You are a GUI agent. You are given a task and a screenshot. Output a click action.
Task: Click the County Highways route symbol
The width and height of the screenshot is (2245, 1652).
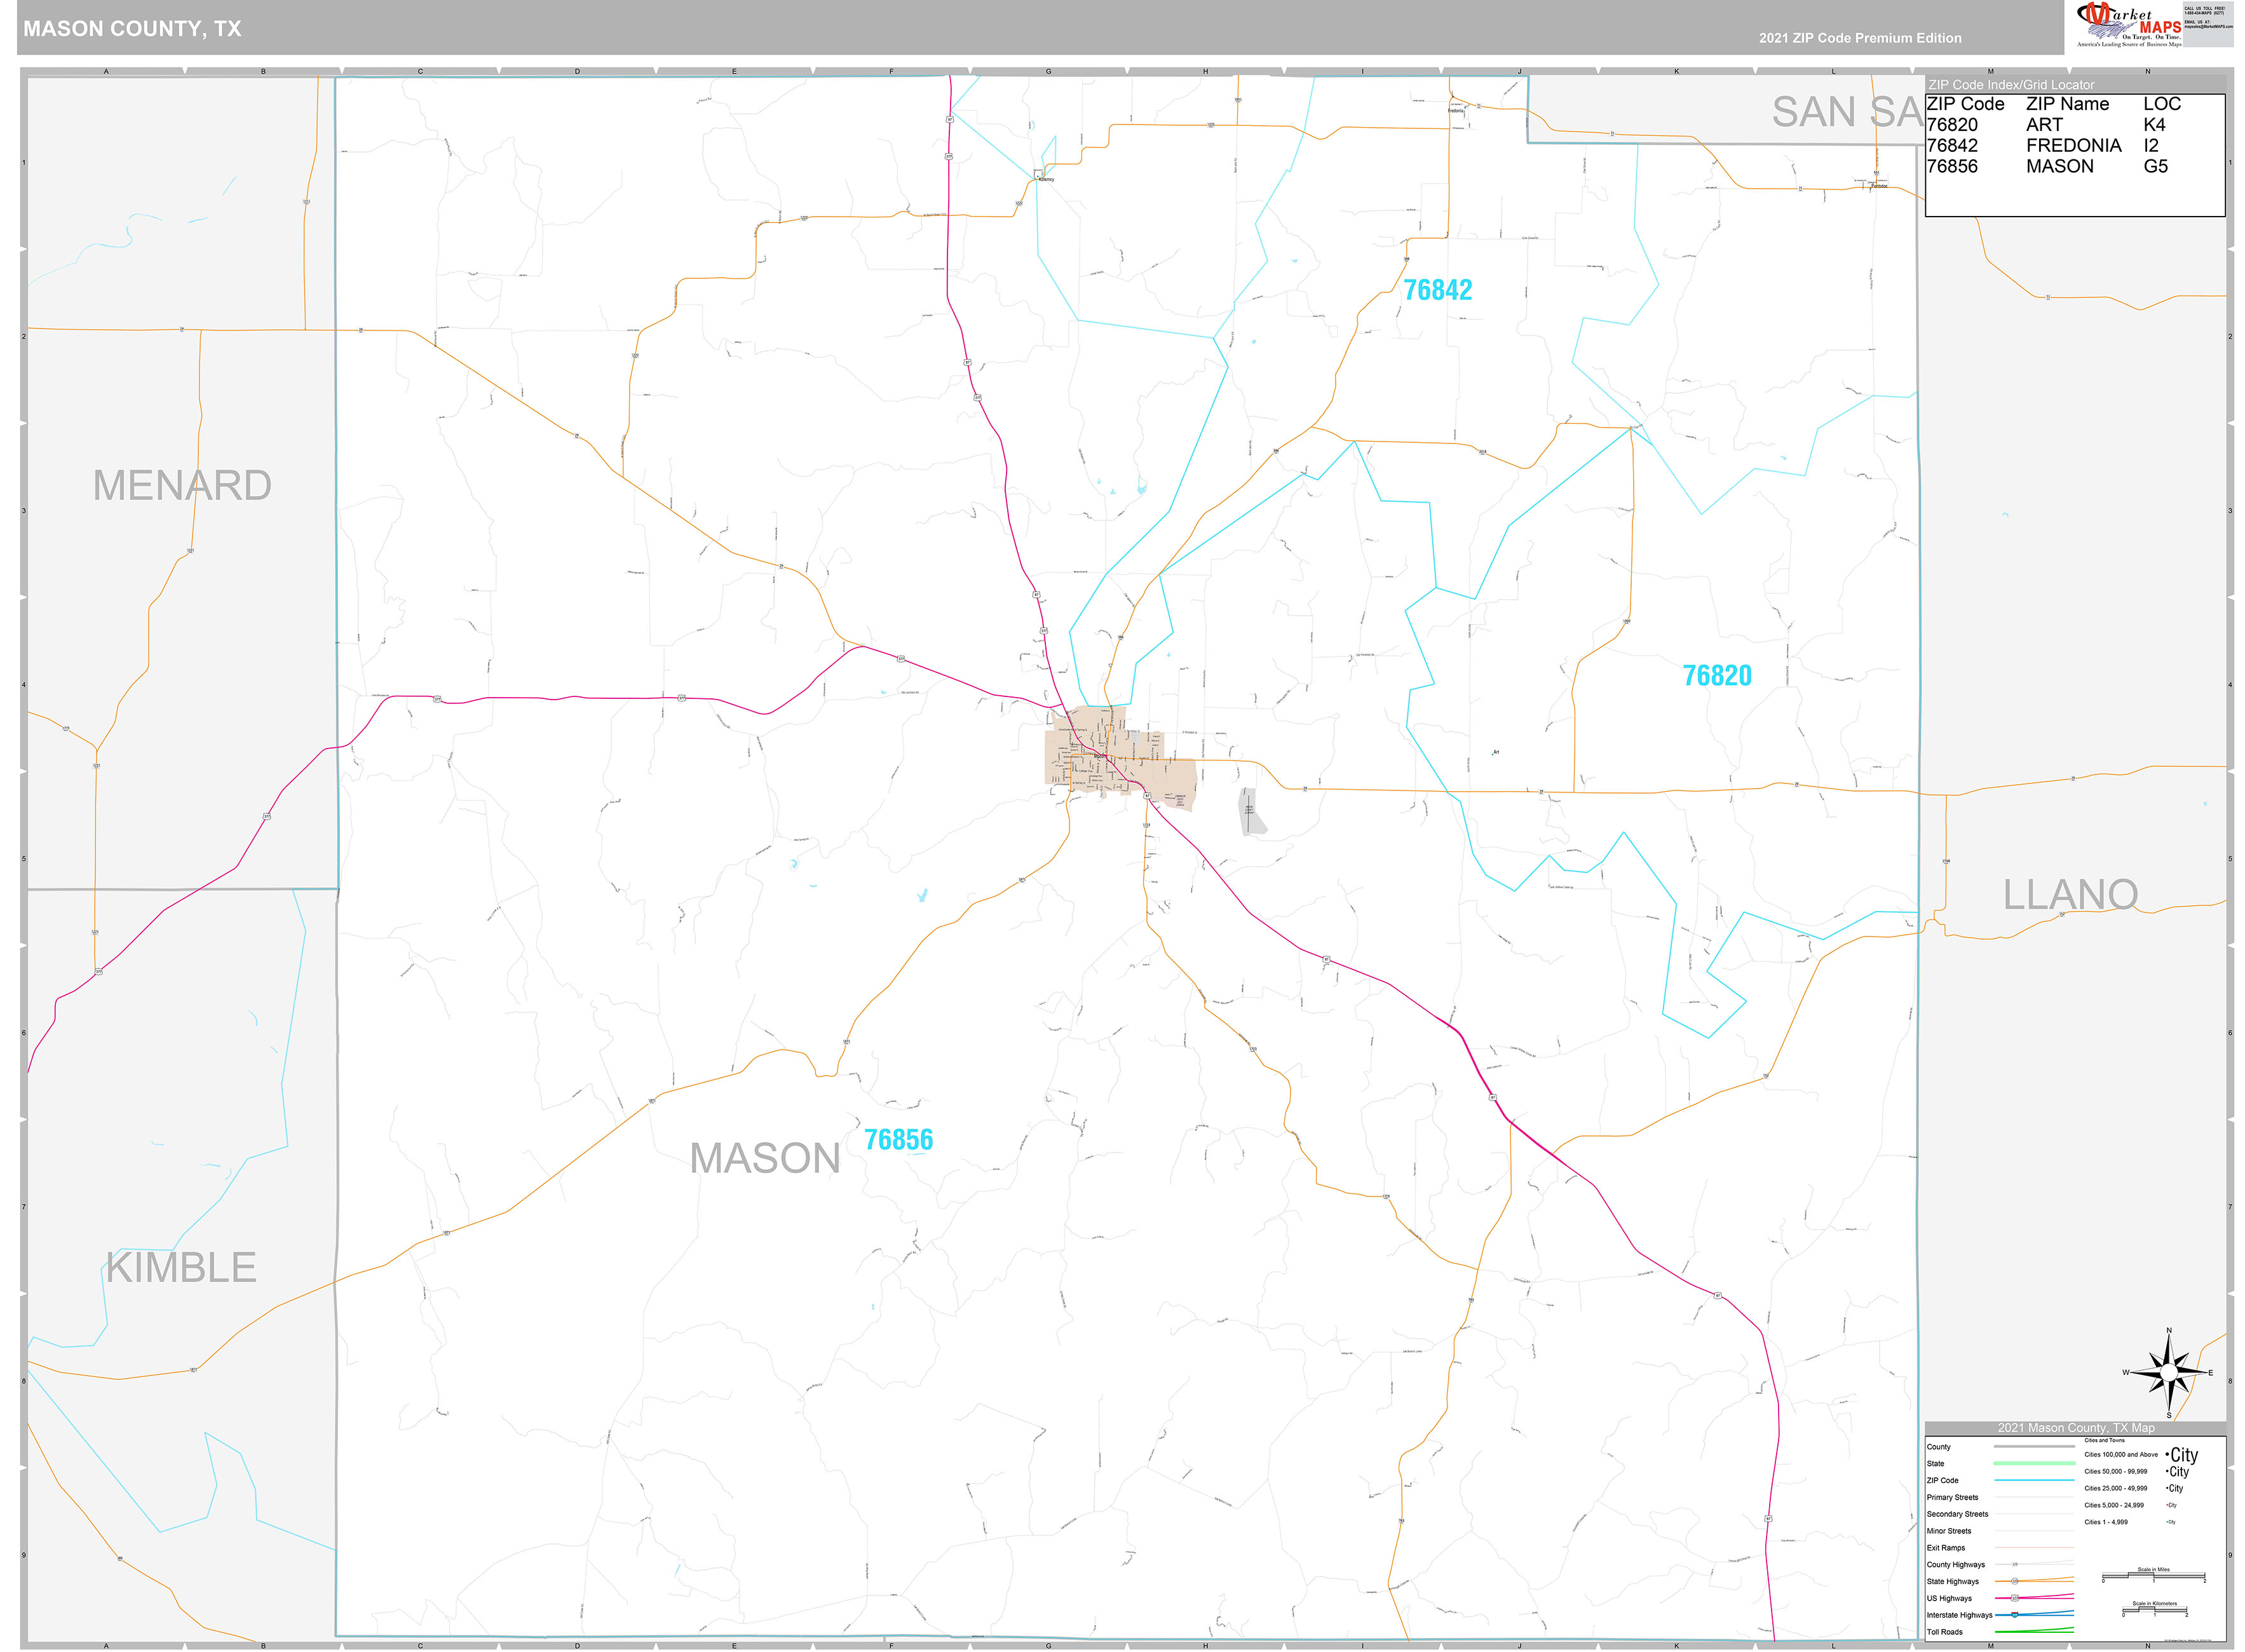pyautogui.click(x=2015, y=1565)
